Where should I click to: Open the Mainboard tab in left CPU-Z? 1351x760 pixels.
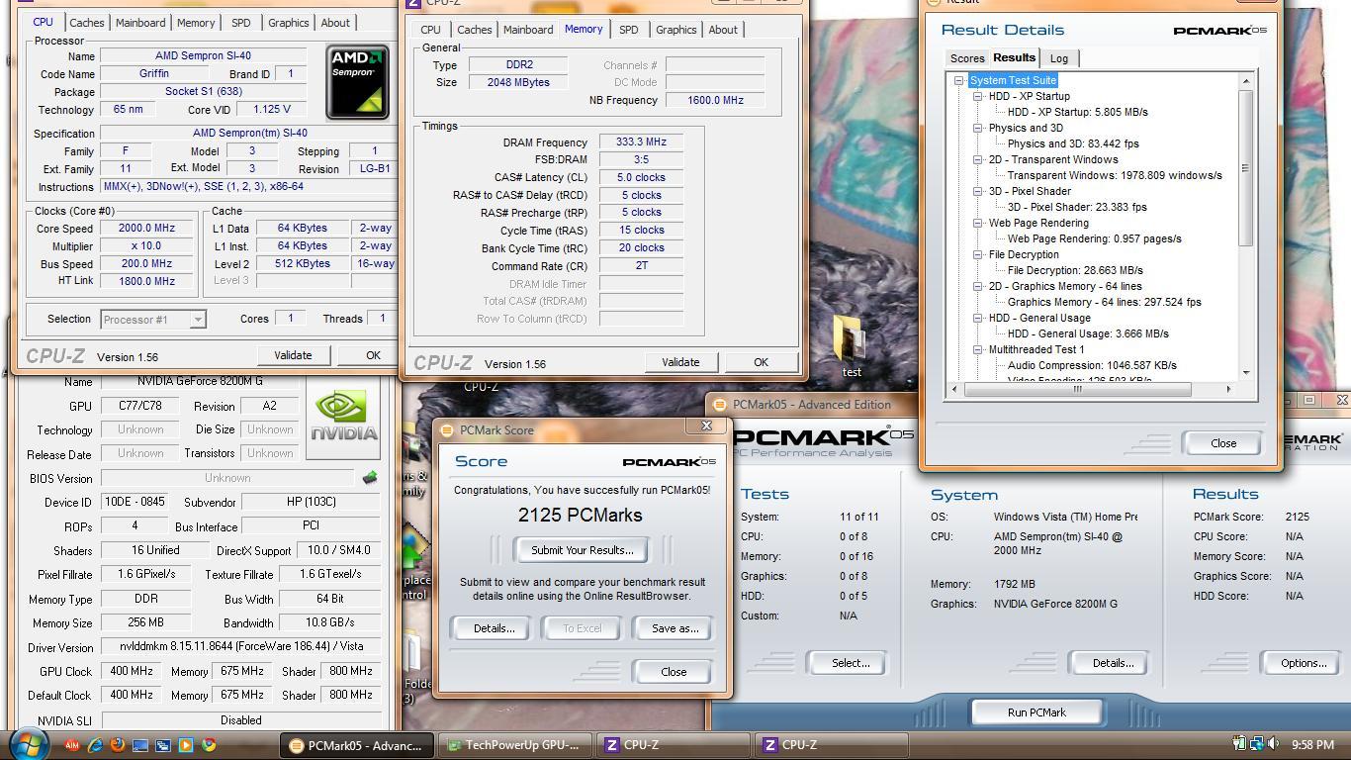pos(140,23)
